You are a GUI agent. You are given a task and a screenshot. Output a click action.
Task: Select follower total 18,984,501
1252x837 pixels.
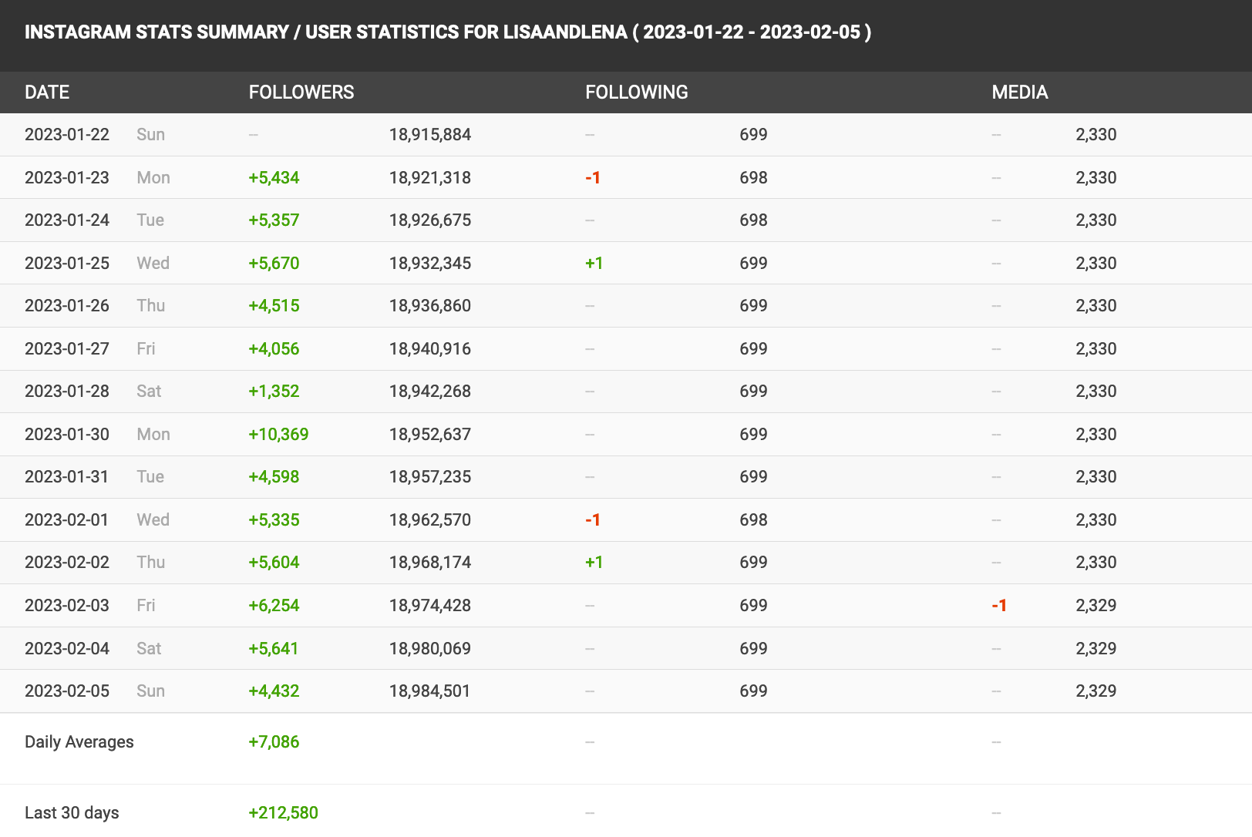tap(430, 691)
